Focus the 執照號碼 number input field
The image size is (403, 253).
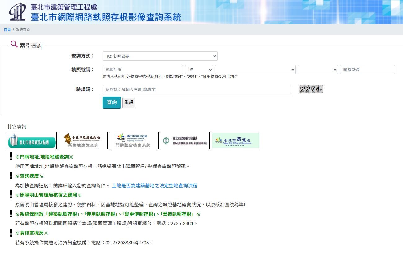click(367, 70)
